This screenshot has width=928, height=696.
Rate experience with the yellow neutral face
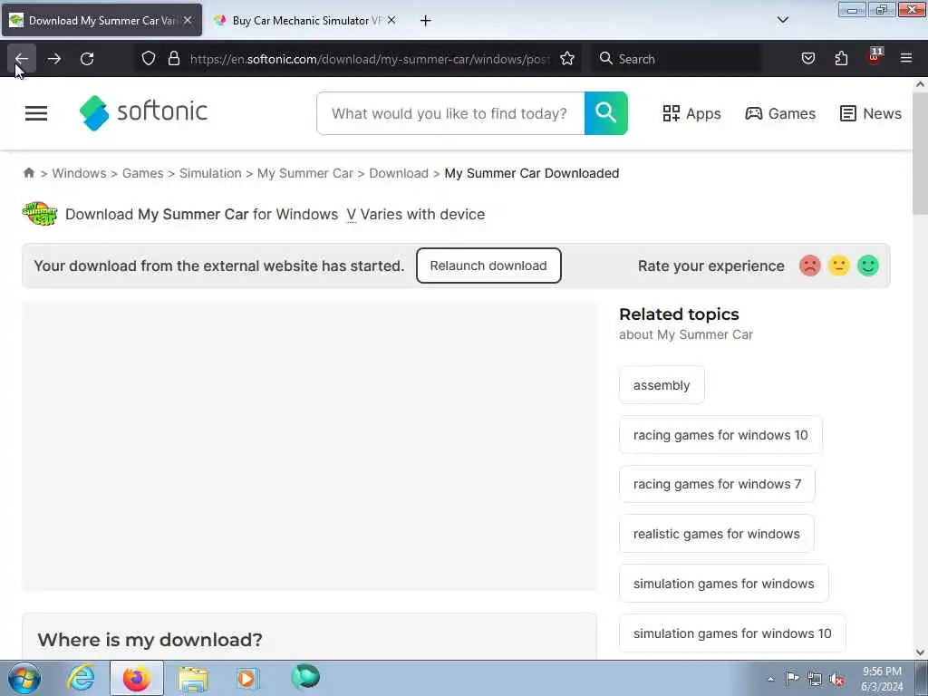(x=838, y=266)
